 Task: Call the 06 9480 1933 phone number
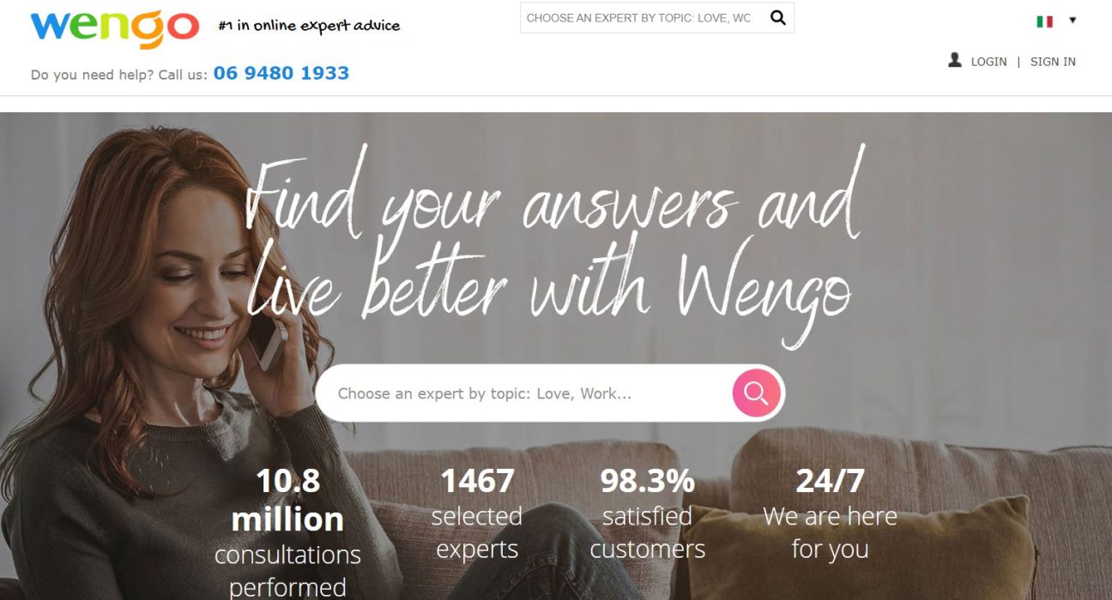pyautogui.click(x=281, y=73)
